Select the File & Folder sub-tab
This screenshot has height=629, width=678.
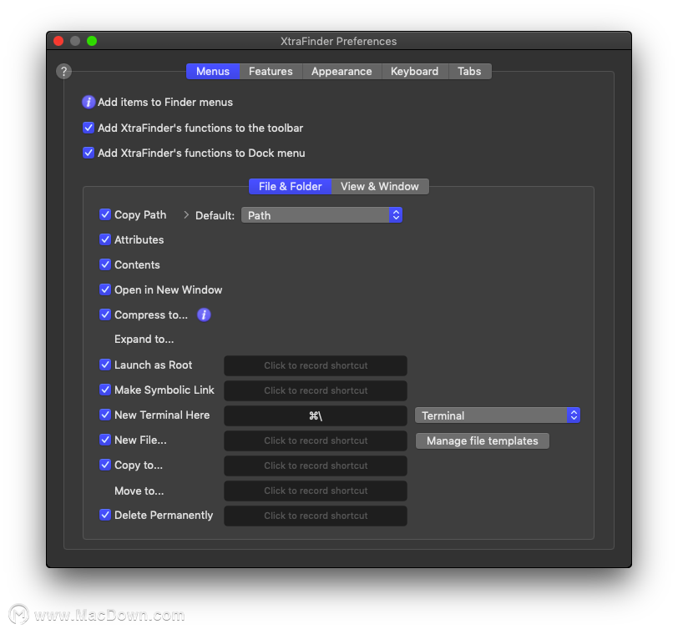tap(290, 187)
